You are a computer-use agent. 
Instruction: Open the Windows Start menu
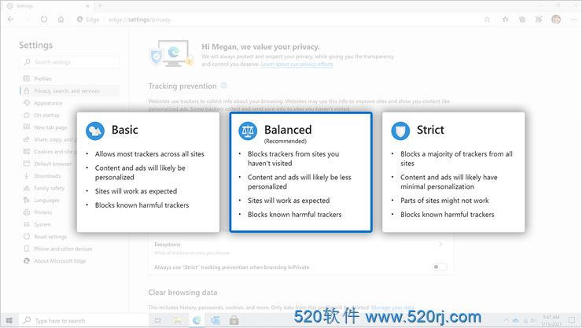(x=9, y=320)
